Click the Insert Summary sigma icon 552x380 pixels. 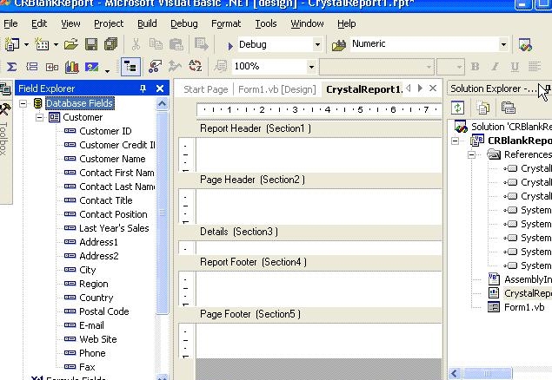(x=12, y=66)
